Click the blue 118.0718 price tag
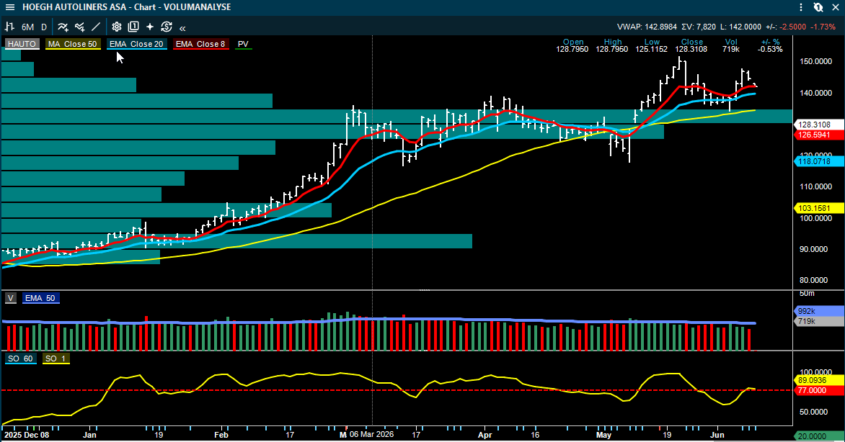This screenshot has height=442, width=845. click(x=819, y=161)
